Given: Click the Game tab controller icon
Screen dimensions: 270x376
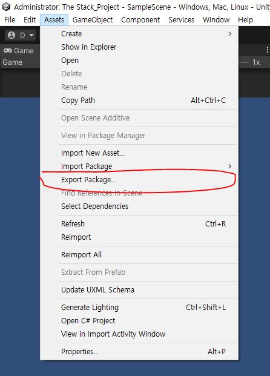Looking at the screenshot, I should [x=8, y=51].
